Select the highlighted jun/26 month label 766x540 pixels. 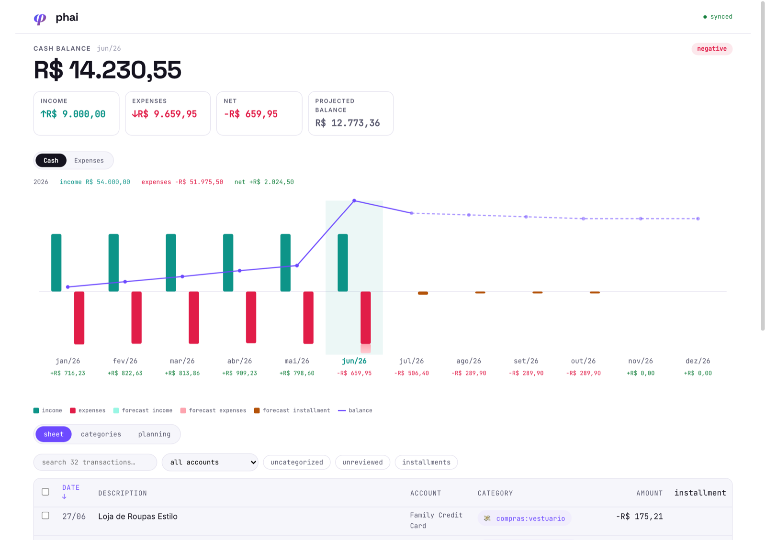click(354, 361)
